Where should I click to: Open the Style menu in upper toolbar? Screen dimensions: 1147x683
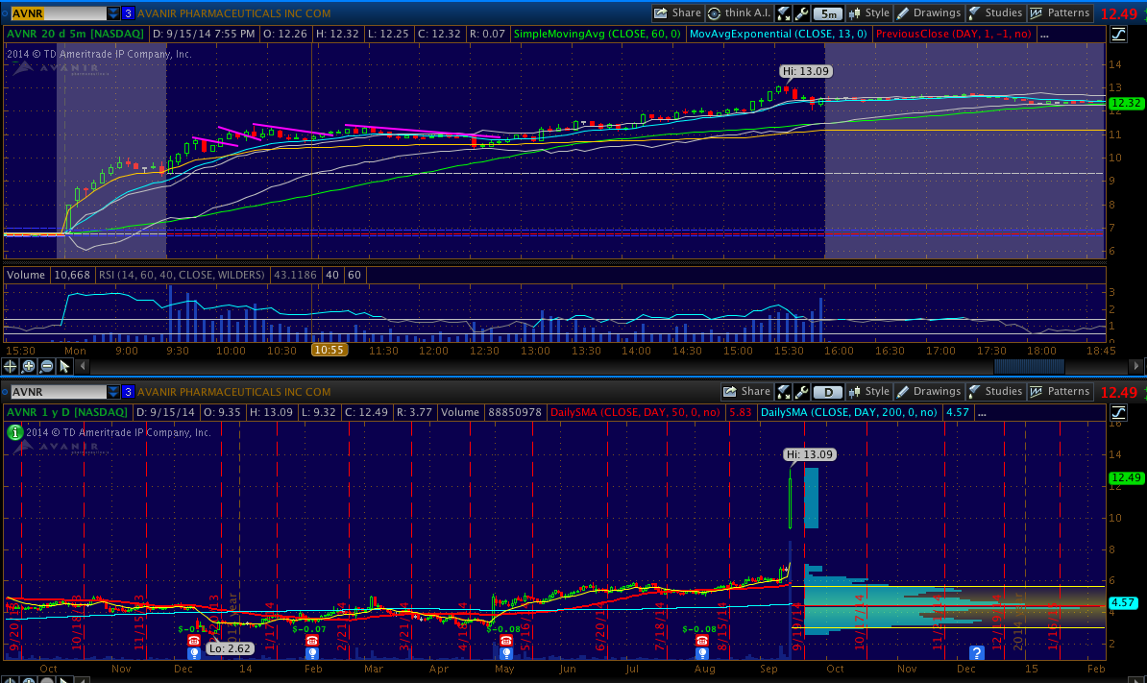[x=868, y=13]
